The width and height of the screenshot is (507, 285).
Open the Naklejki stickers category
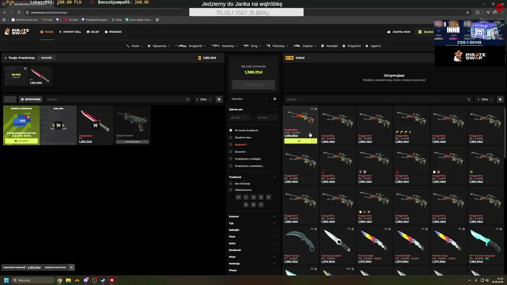(x=330, y=46)
